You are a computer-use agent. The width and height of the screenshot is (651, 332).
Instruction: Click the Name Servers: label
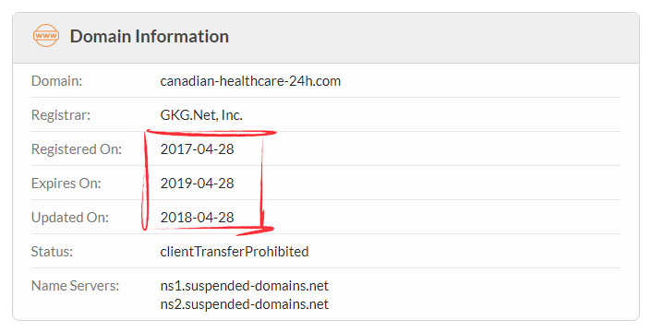tap(75, 286)
